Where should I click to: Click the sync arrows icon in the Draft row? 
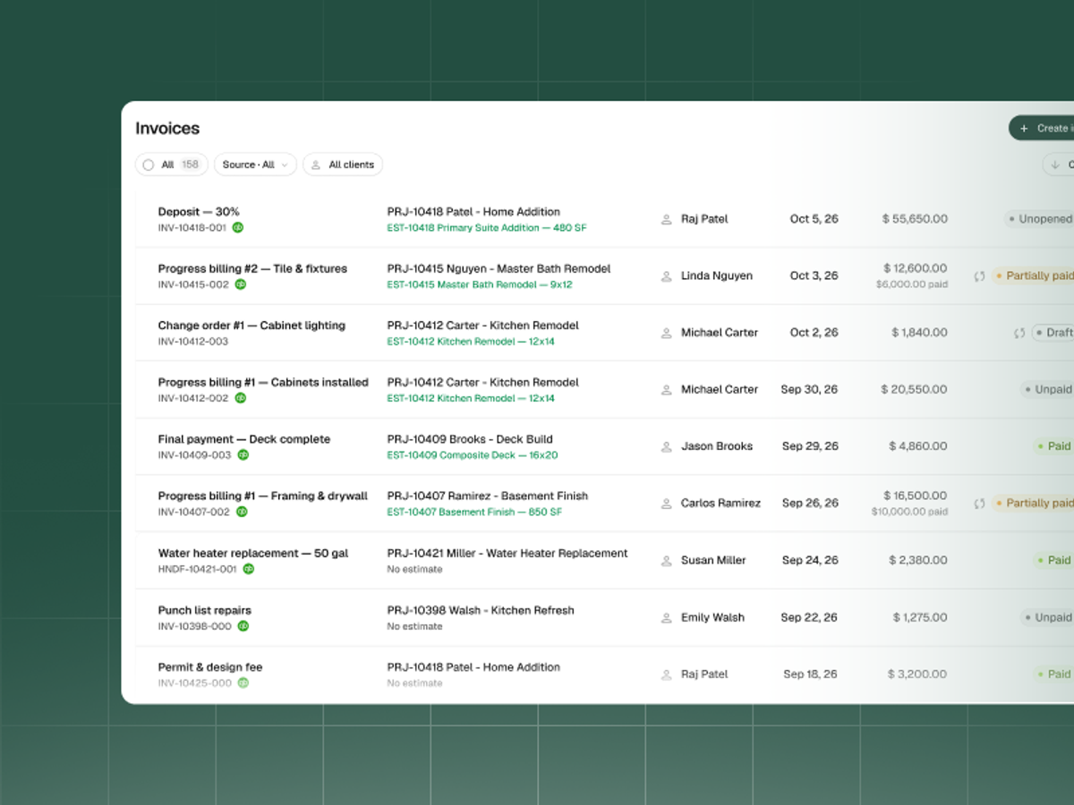1019,333
